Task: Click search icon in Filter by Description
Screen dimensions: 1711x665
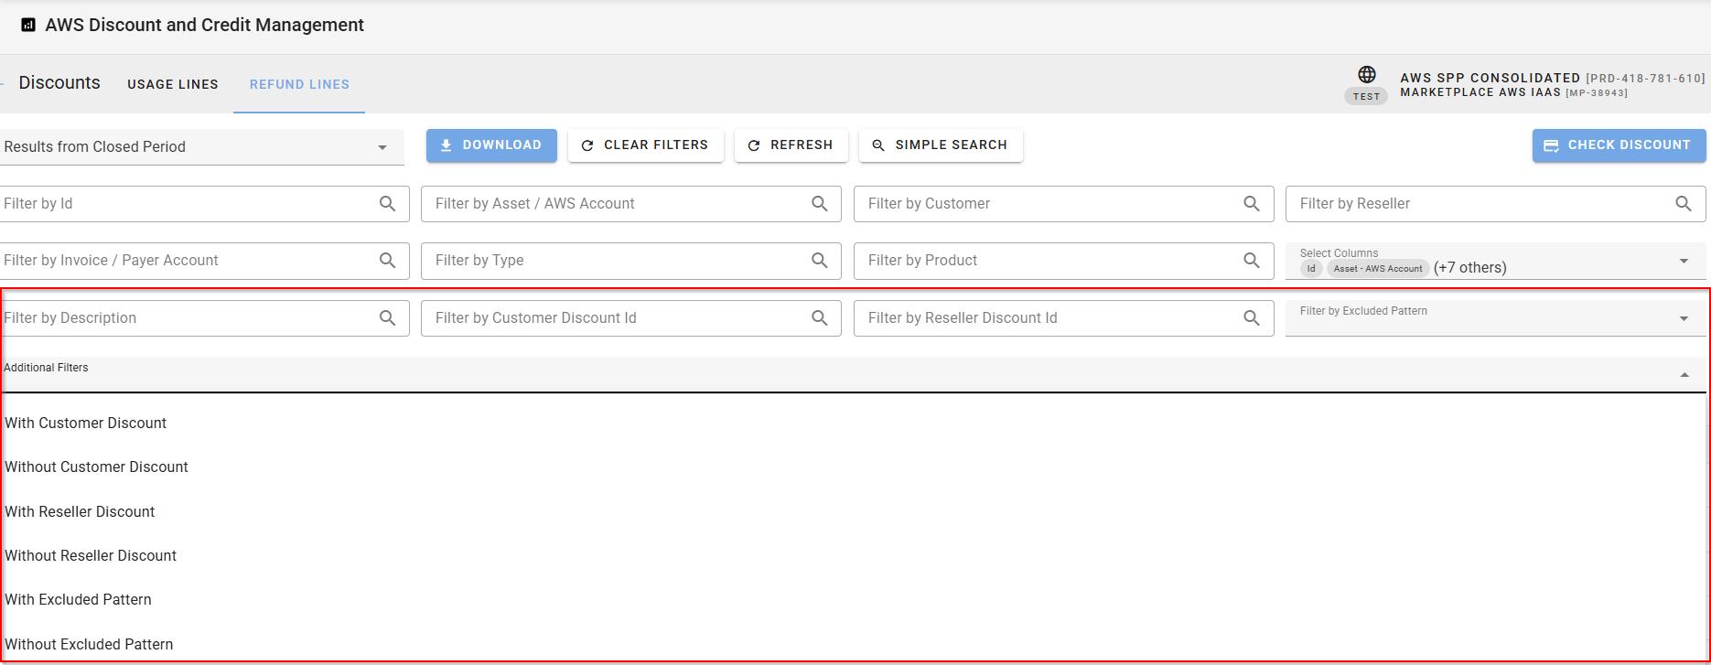Action: [388, 318]
